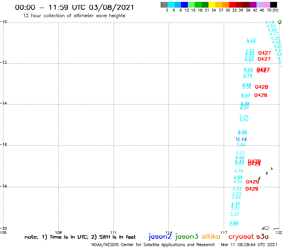Screen dimensions: 282x248
Task: Click the cyan legend color swatch
Action: [171, 5]
